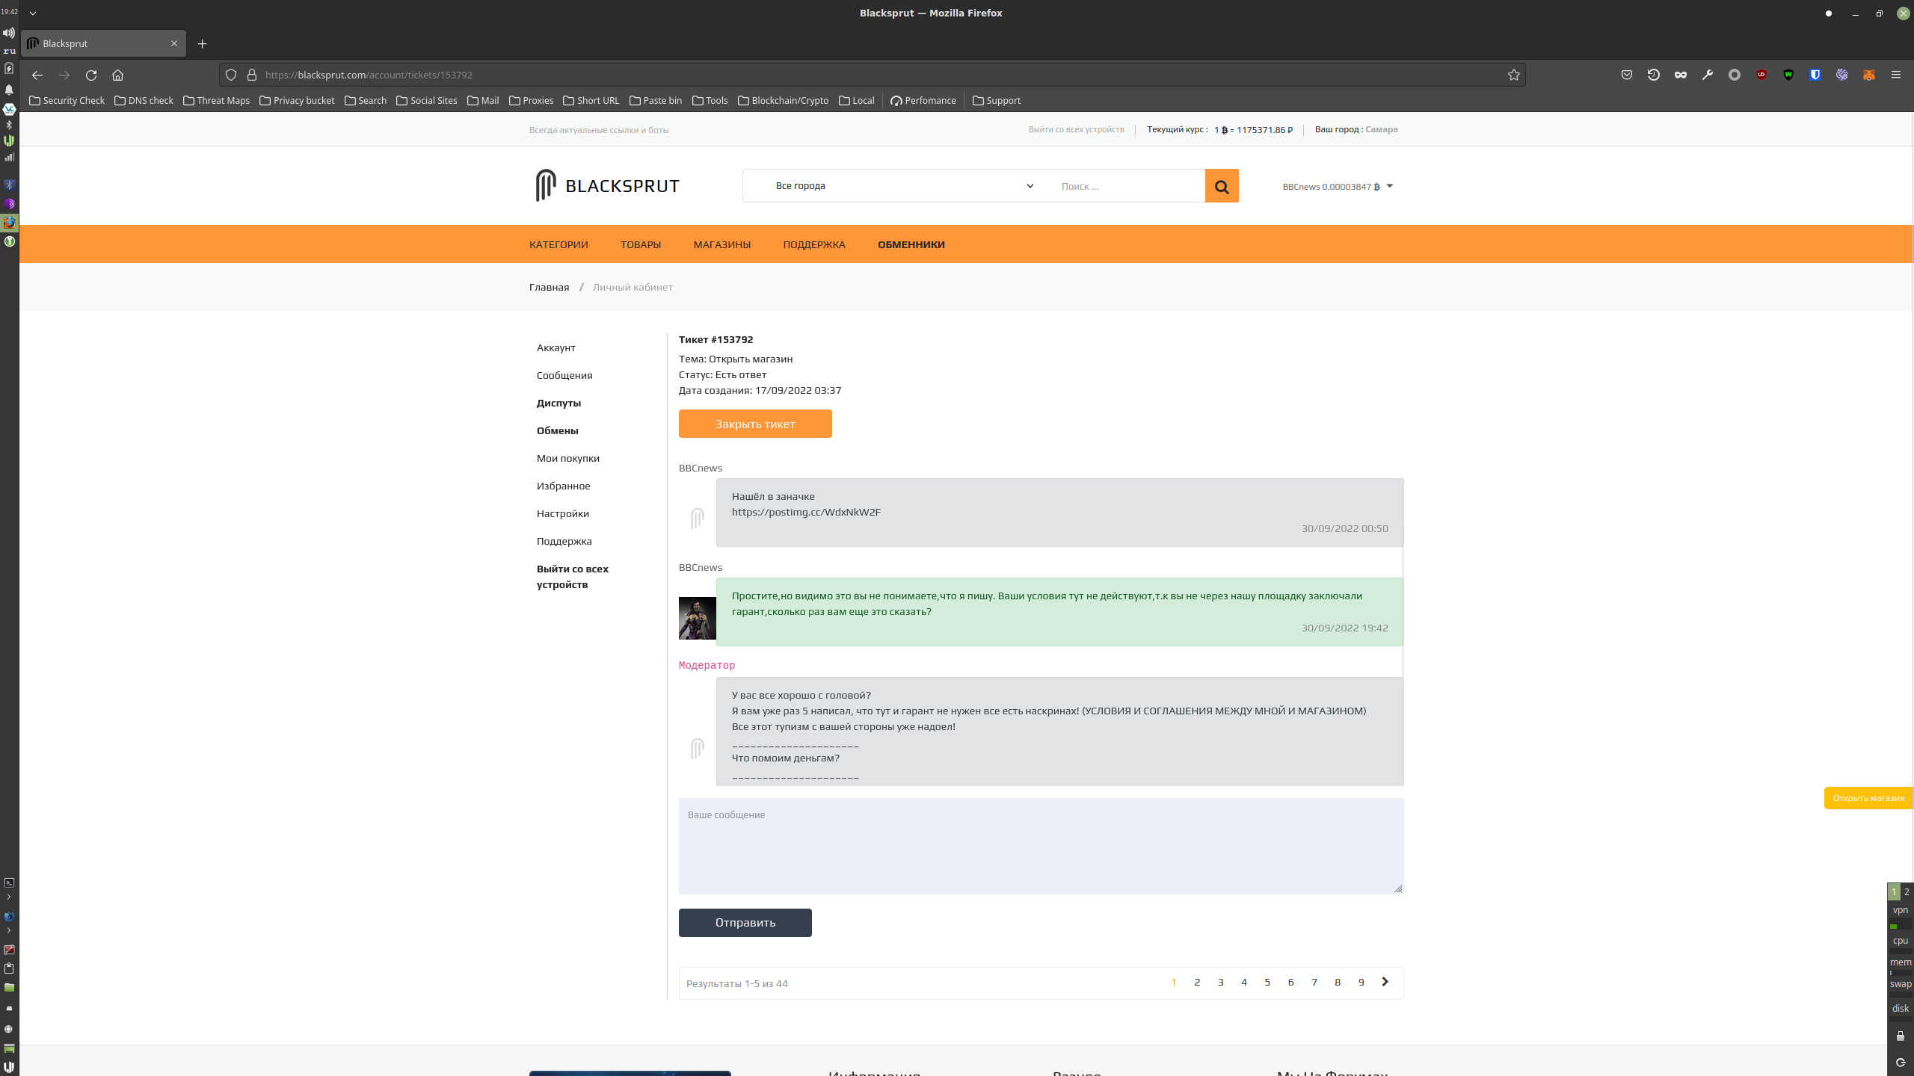The height and width of the screenshot is (1076, 1914).
Task: Click Выйти со всех устройств in top bar
Action: pos(1076,129)
